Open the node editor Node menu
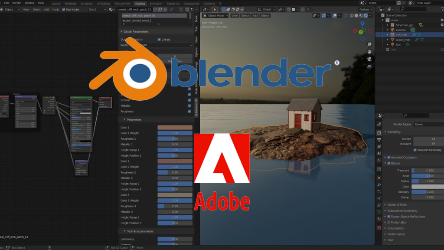Image resolution: width=444 pixels, height=250 pixels. (x=55, y=10)
